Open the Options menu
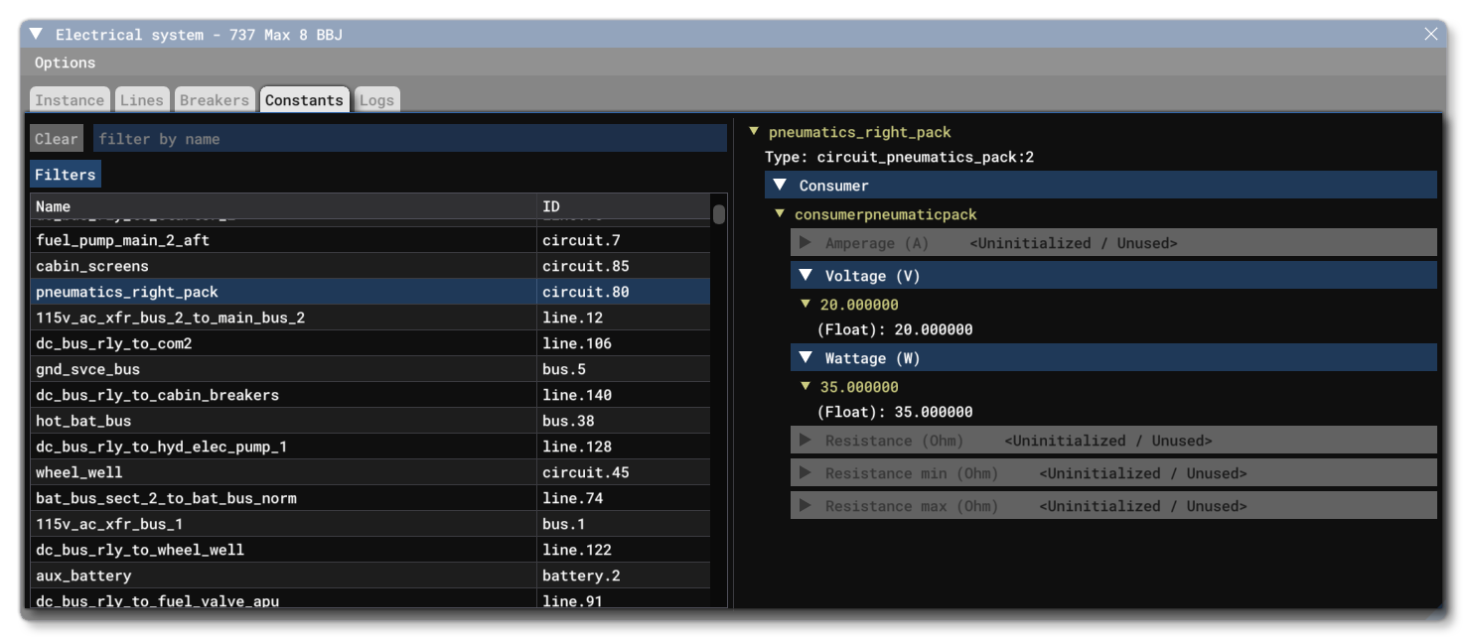Image resolution: width=1467 pixels, height=641 pixels. (64, 62)
